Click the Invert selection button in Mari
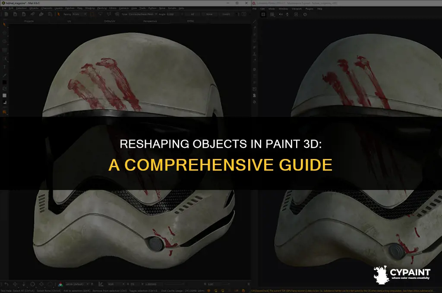Screen dimensions: 442x293 pos(226,14)
